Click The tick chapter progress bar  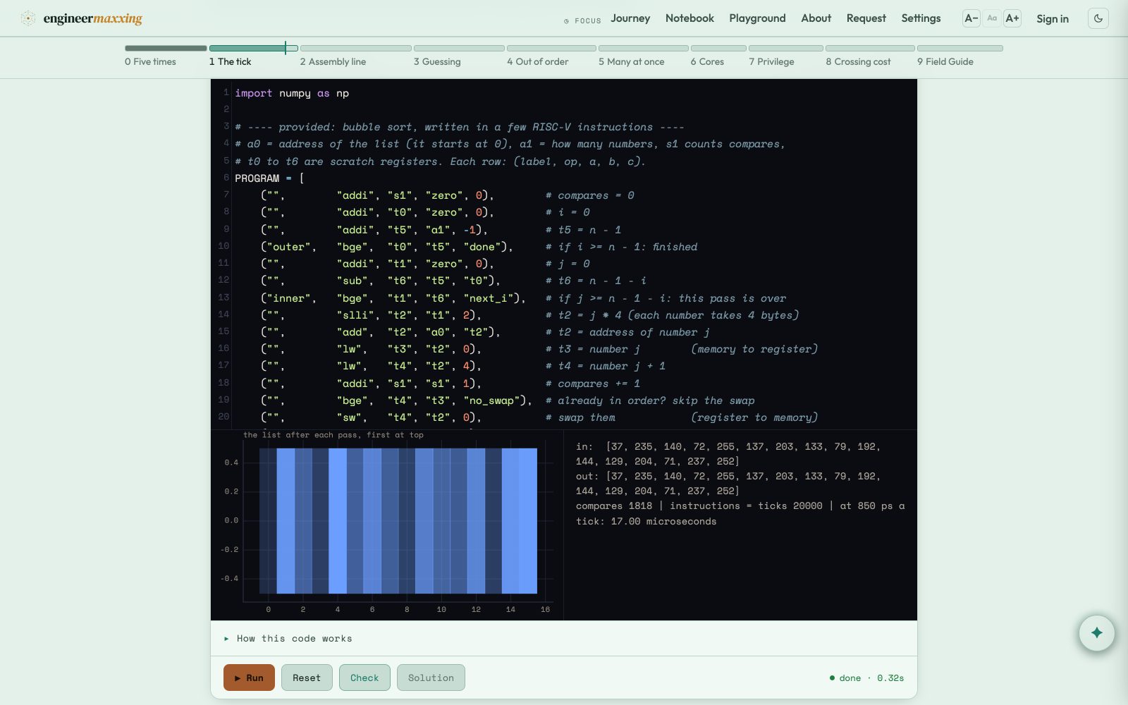(254, 48)
